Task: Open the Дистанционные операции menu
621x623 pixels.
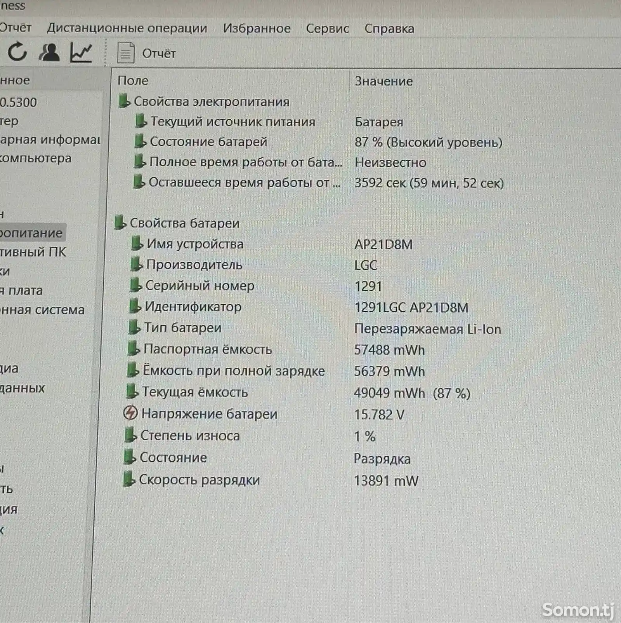Action: tap(127, 28)
